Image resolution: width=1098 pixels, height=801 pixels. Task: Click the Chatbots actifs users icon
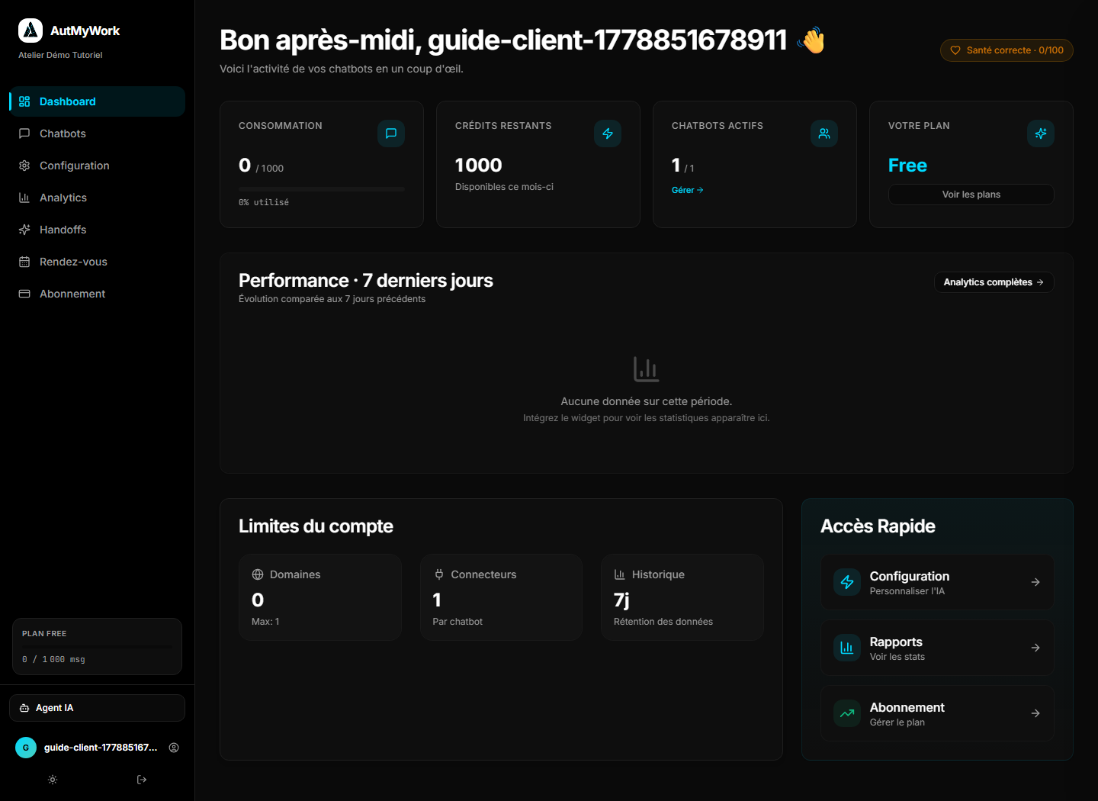pyautogui.click(x=824, y=133)
